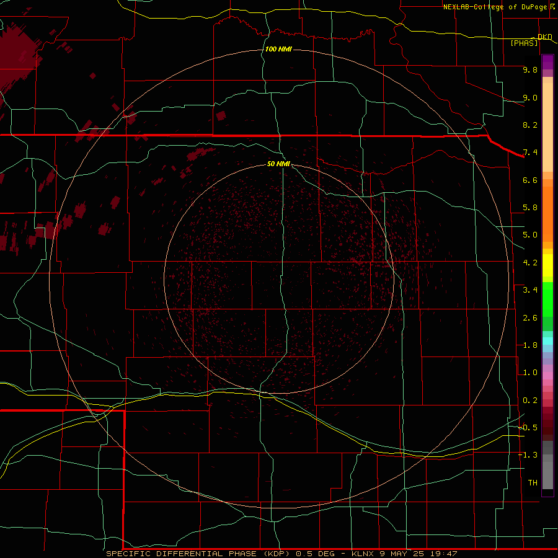Click the 7.4 value on the color scale

[530, 153]
